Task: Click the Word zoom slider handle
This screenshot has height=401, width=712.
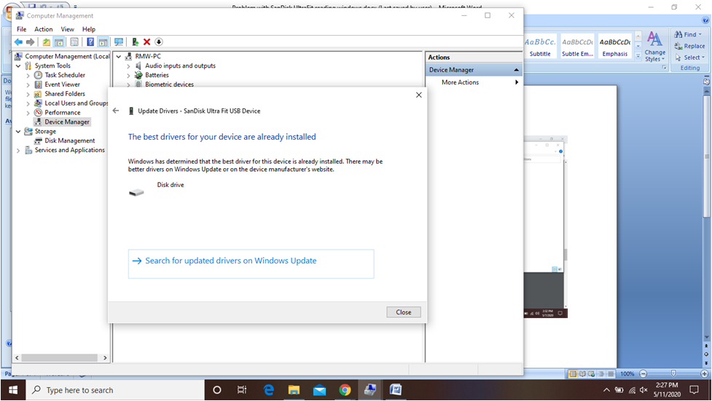Action: (x=673, y=373)
